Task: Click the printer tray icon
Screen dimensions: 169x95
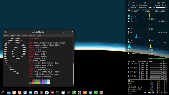Action: point(145,93)
